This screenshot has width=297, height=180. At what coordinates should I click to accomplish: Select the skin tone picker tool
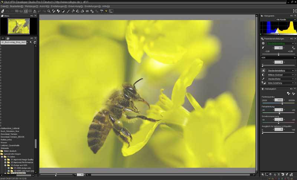(x=58, y=11)
